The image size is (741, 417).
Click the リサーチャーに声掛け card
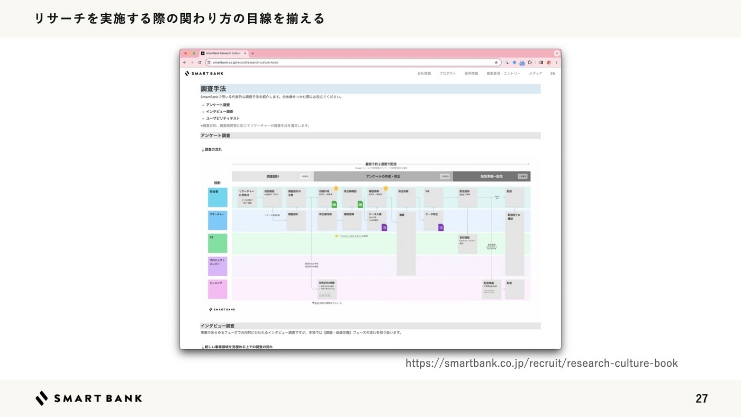(x=247, y=197)
